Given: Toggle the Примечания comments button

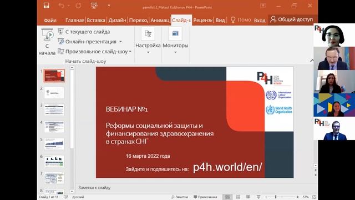Looking at the screenshot, I should click(205, 197).
